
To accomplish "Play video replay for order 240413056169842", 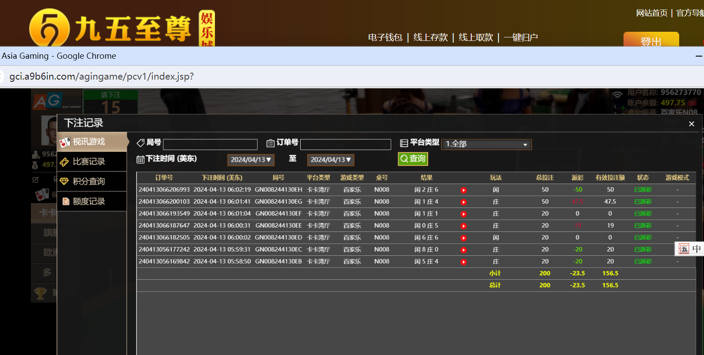I will (464, 262).
